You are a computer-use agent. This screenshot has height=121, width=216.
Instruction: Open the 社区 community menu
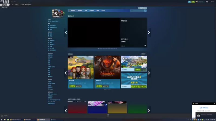17,5
